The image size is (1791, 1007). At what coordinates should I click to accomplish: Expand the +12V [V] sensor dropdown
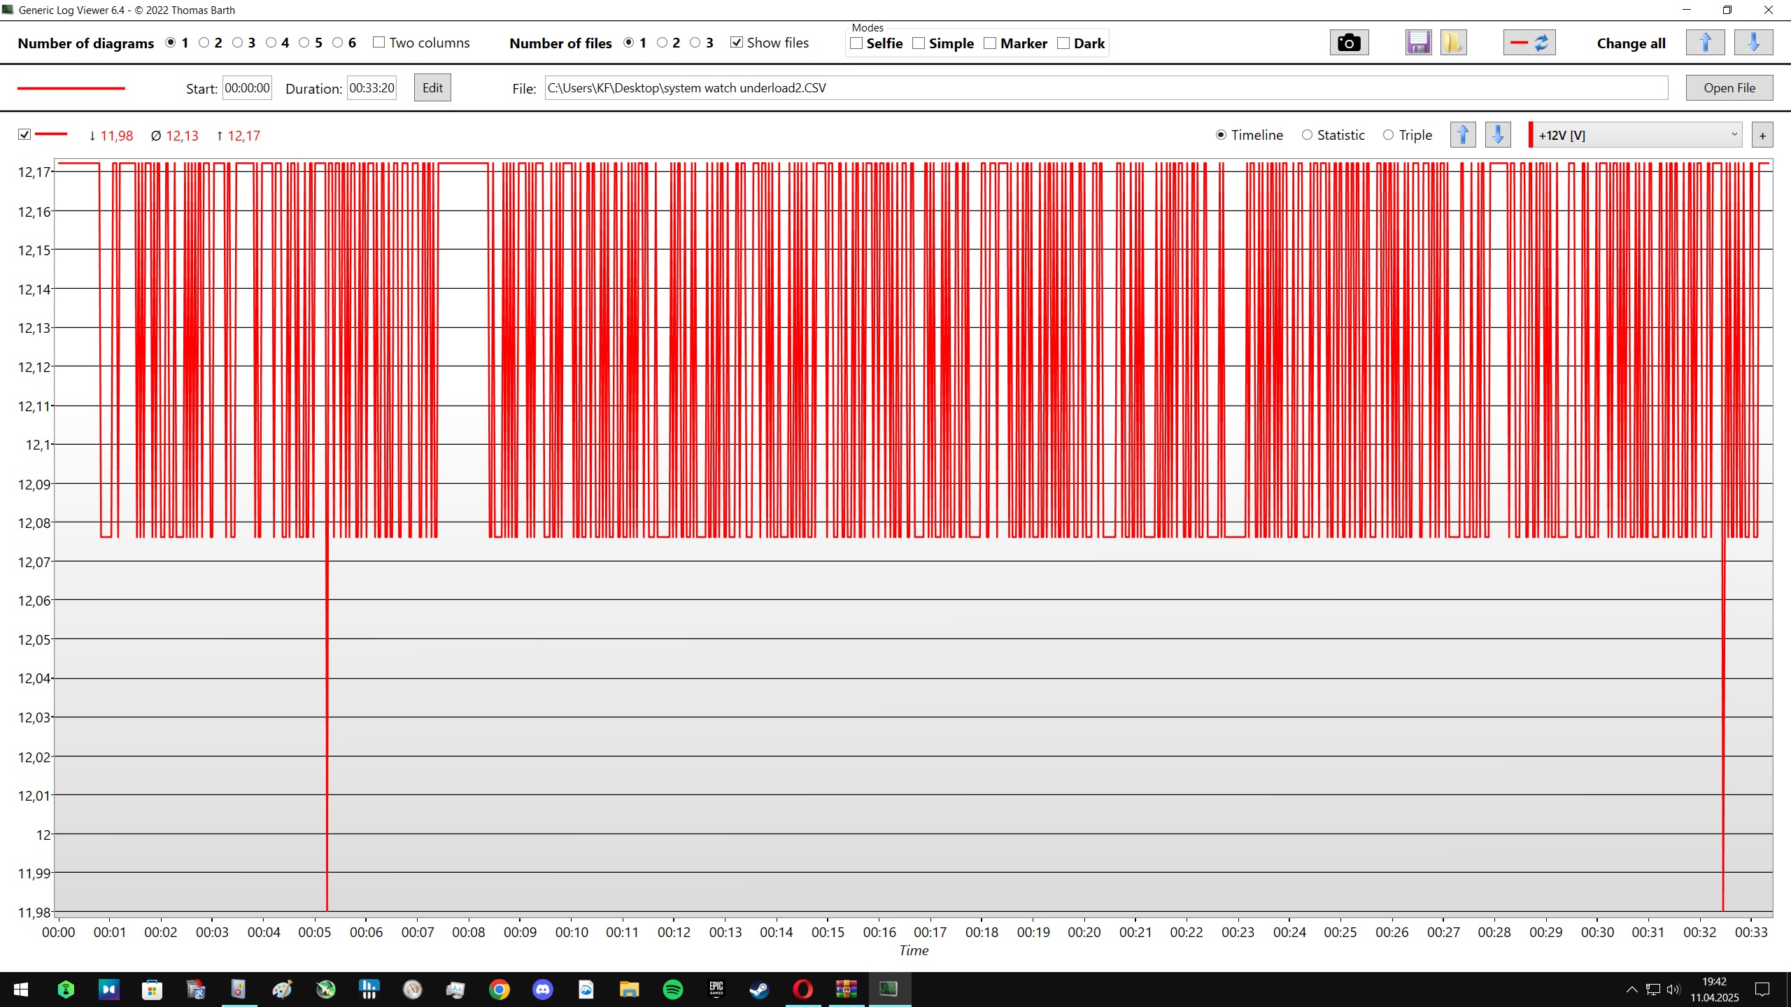[x=1734, y=135]
